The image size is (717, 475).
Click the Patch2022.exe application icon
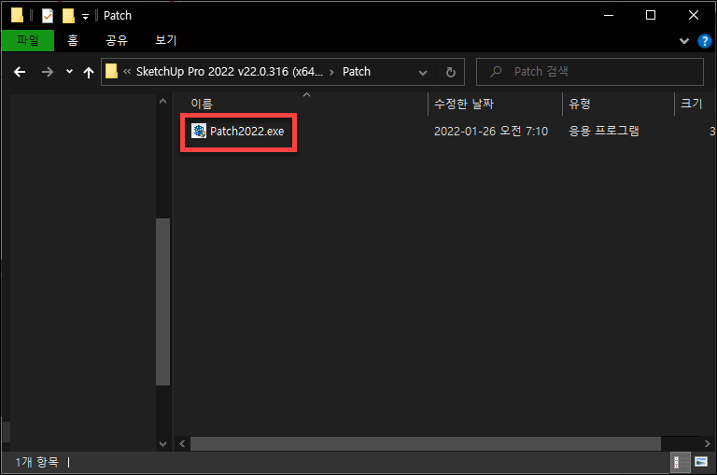coord(199,132)
